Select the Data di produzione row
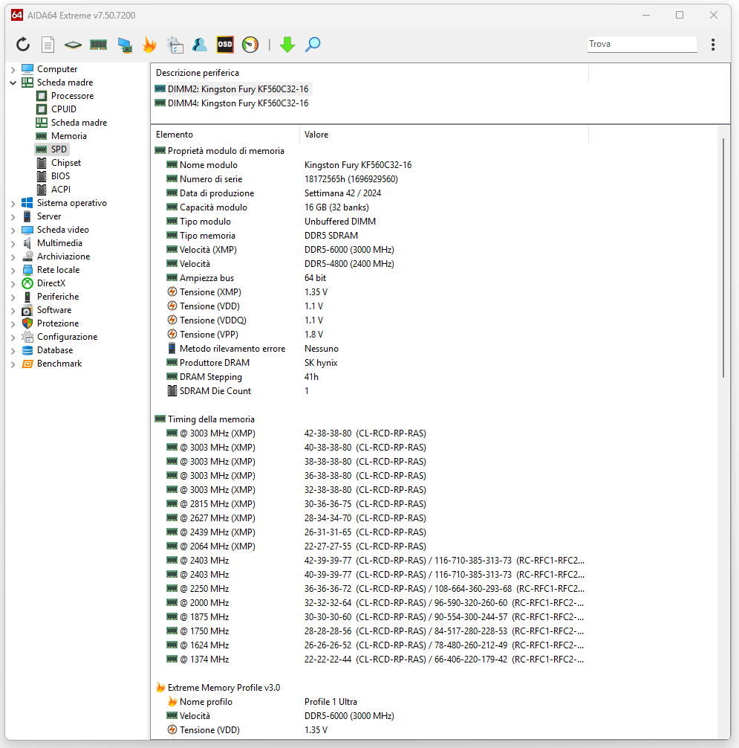 click(x=370, y=193)
